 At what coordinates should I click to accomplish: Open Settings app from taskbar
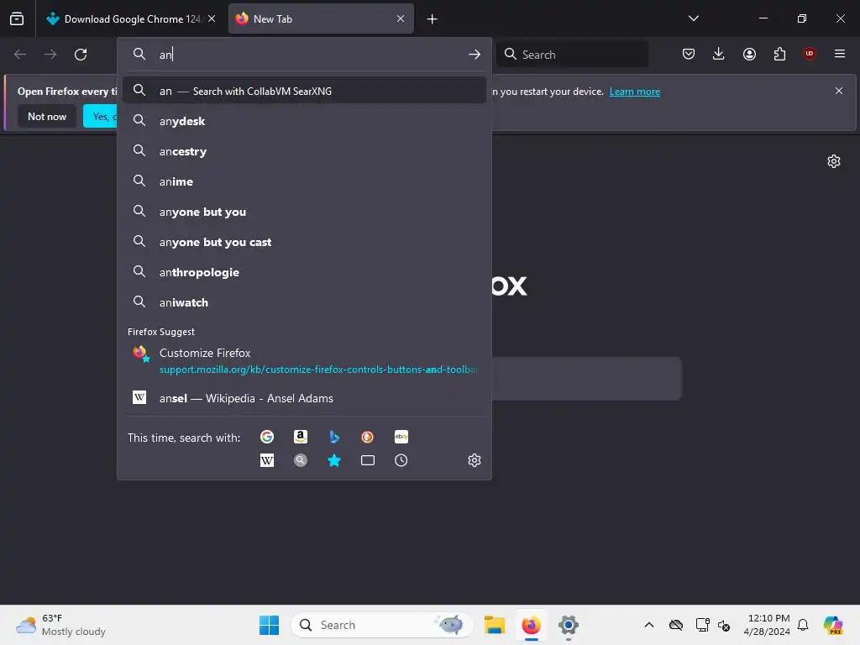[x=569, y=625]
